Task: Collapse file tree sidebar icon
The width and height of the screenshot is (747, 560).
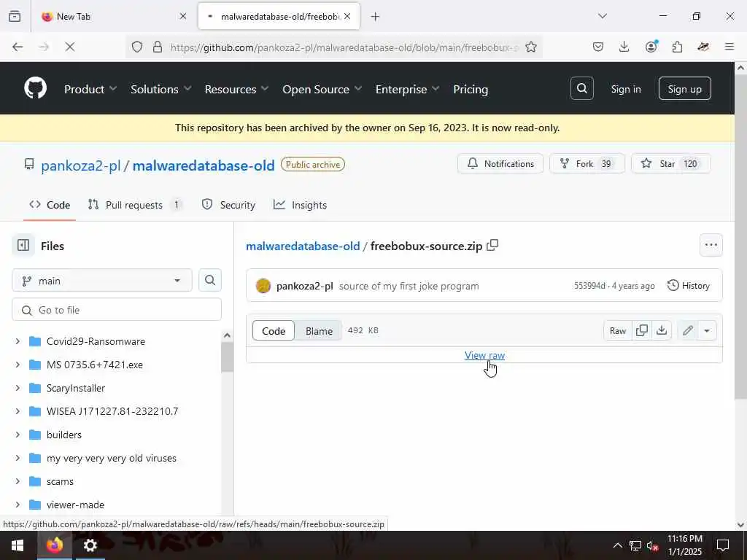Action: 23,245
